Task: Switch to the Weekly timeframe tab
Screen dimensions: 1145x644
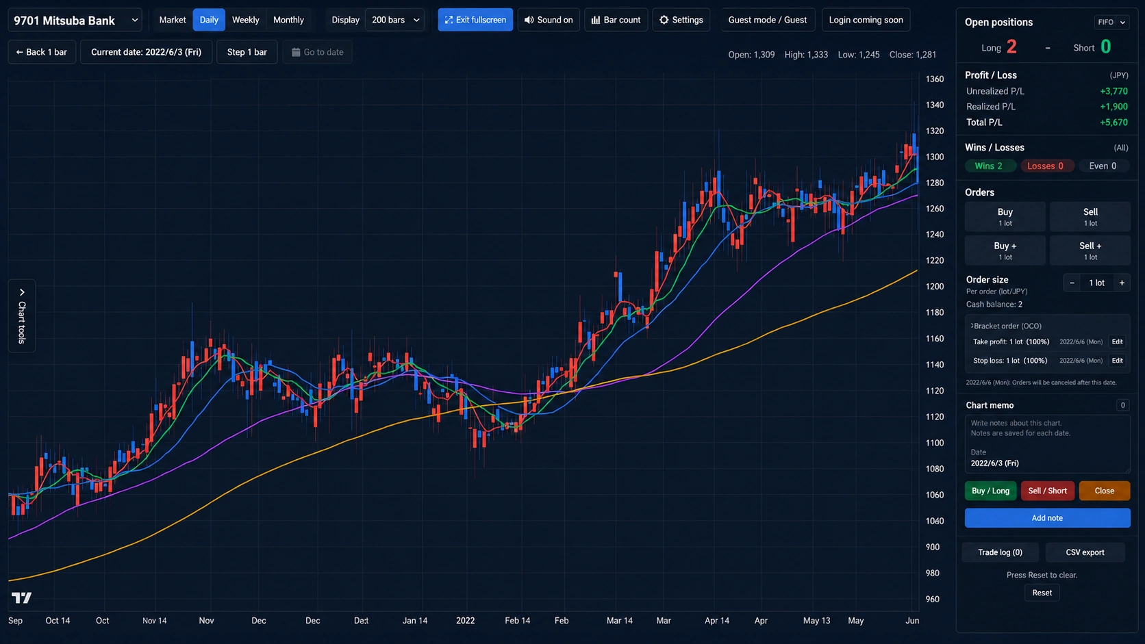Action: click(245, 20)
